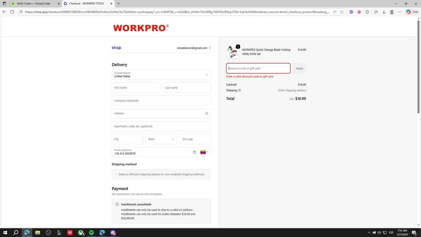Open the phone country flag selector
421x237 pixels.
204,152
